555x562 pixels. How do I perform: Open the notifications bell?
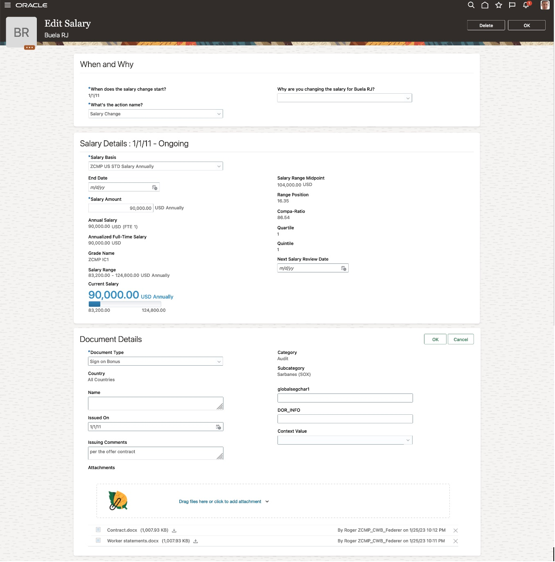pyautogui.click(x=526, y=5)
